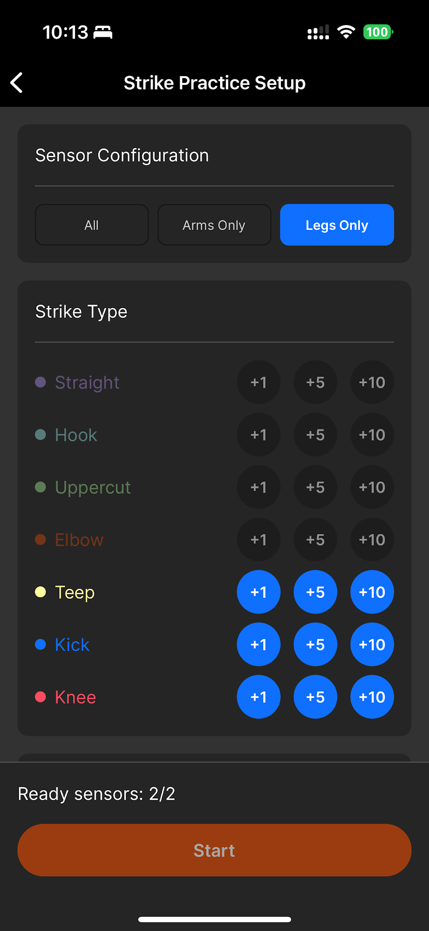Tap the yellow Teep color dot

tap(41, 592)
